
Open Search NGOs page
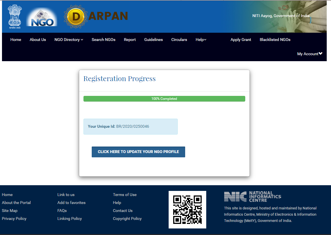pyautogui.click(x=103, y=40)
